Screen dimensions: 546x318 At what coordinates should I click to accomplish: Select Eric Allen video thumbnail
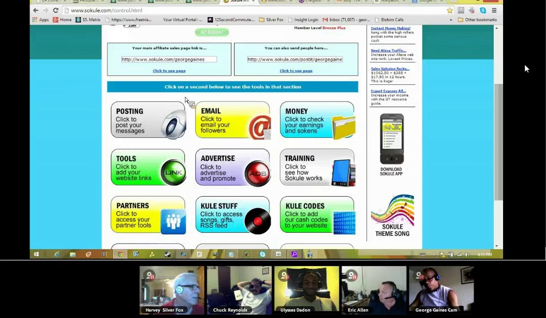[374, 290]
